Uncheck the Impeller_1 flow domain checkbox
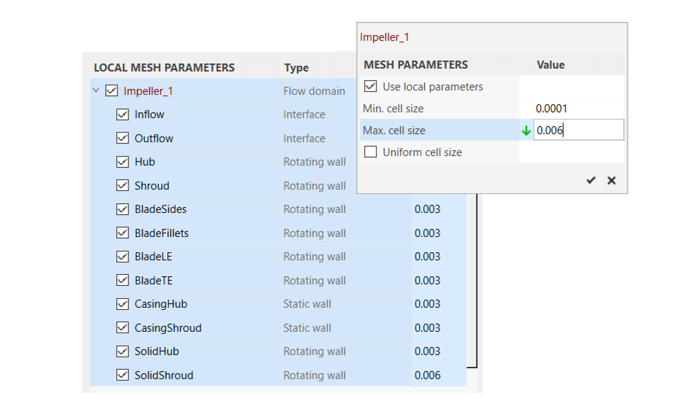The height and width of the screenshot is (417, 683). point(111,91)
